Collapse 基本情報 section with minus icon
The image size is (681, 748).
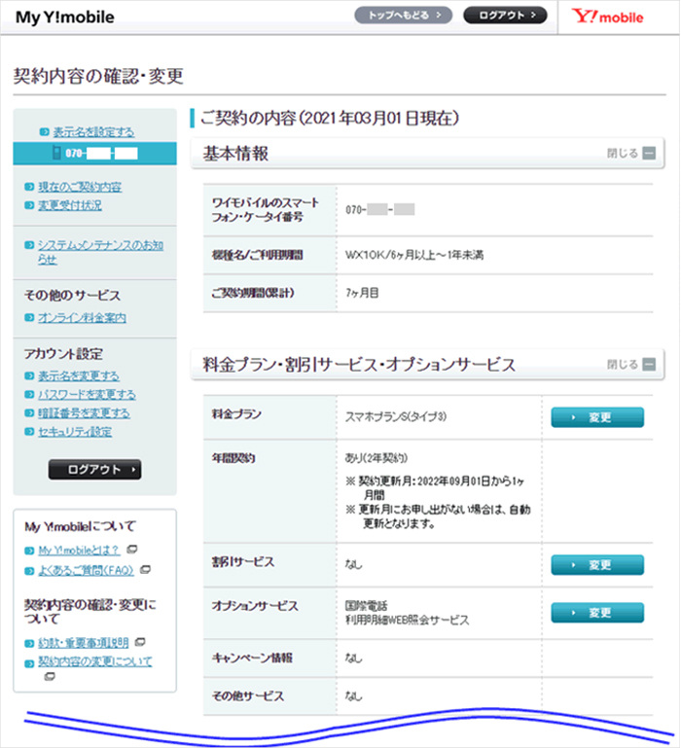[x=649, y=153]
